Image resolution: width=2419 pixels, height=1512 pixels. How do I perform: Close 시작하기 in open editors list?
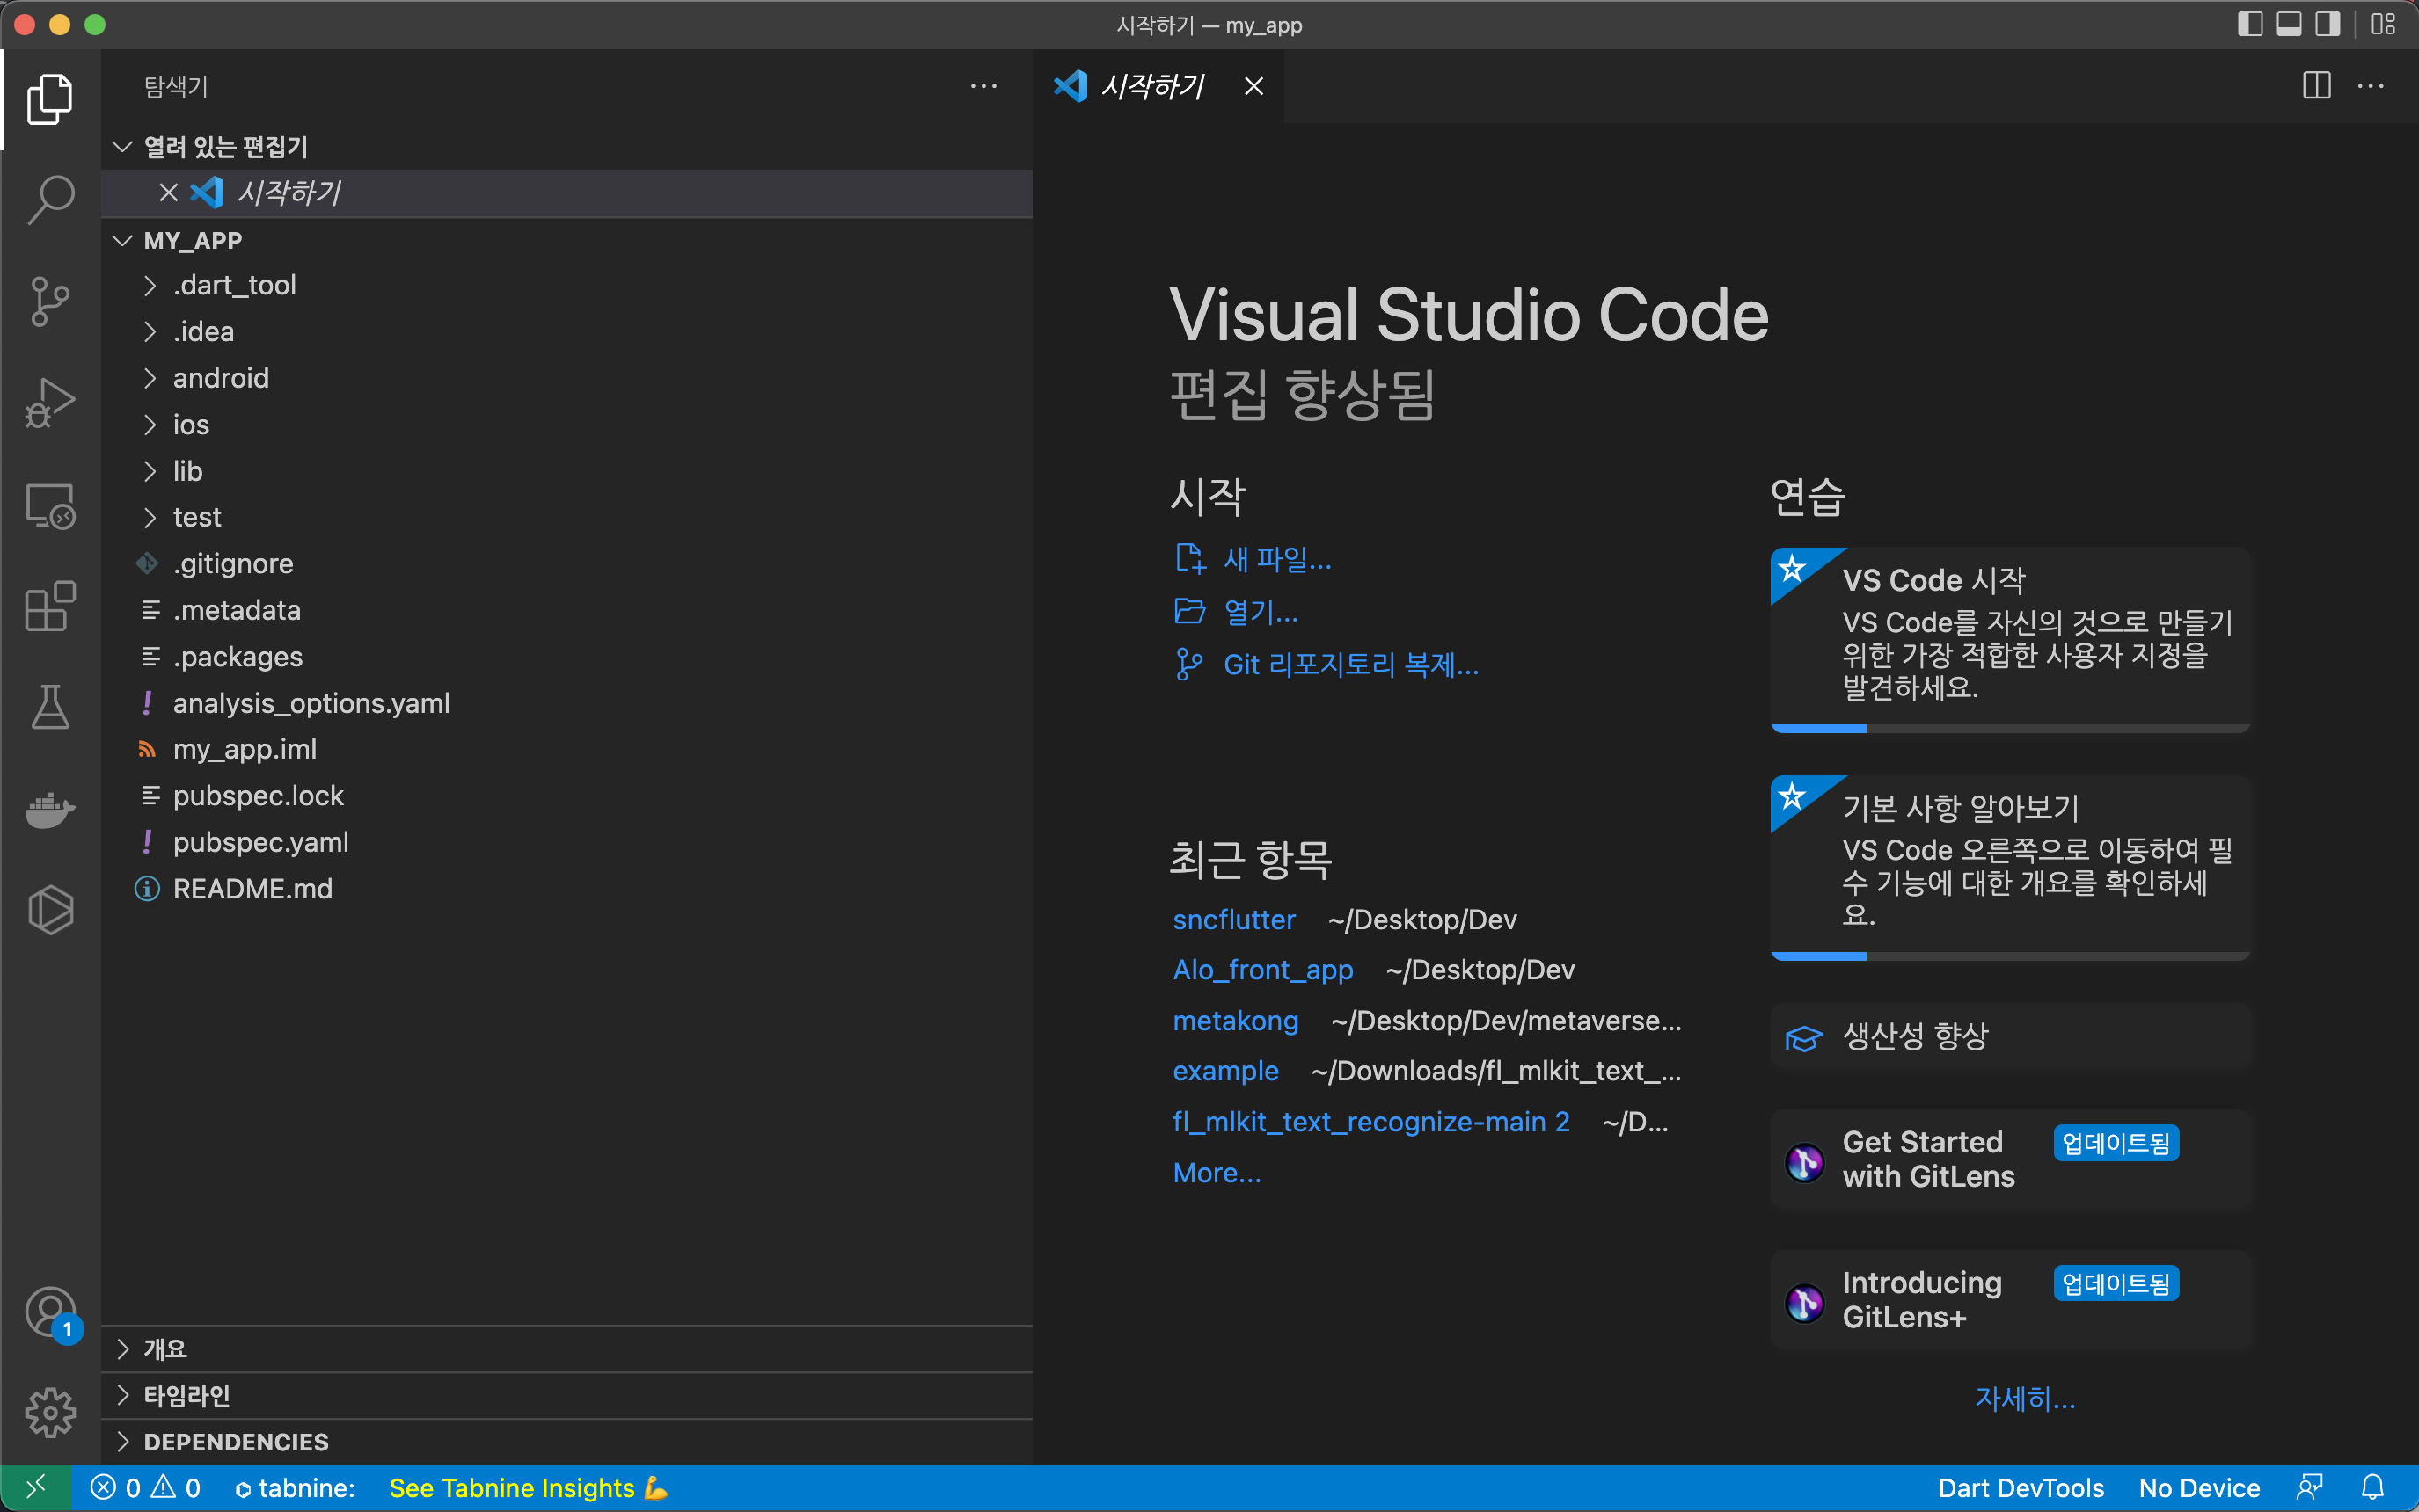pos(168,192)
